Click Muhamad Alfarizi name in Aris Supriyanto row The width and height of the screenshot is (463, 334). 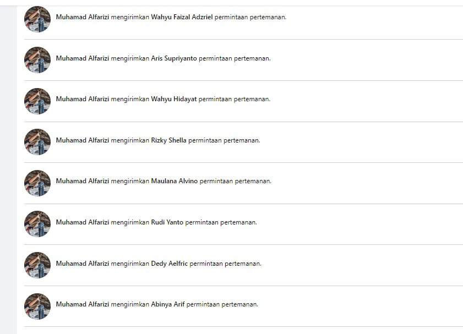82,58
